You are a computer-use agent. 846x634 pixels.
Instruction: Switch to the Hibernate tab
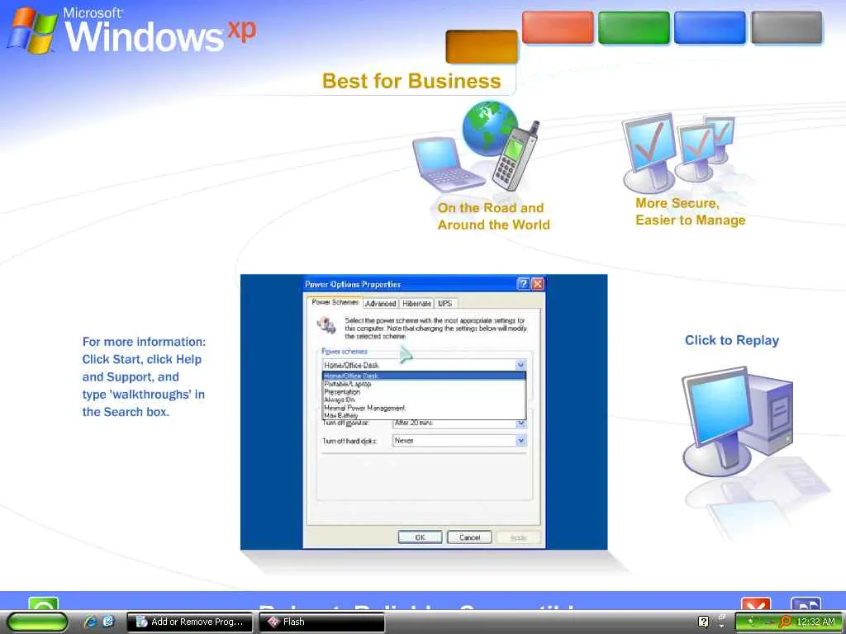(416, 304)
